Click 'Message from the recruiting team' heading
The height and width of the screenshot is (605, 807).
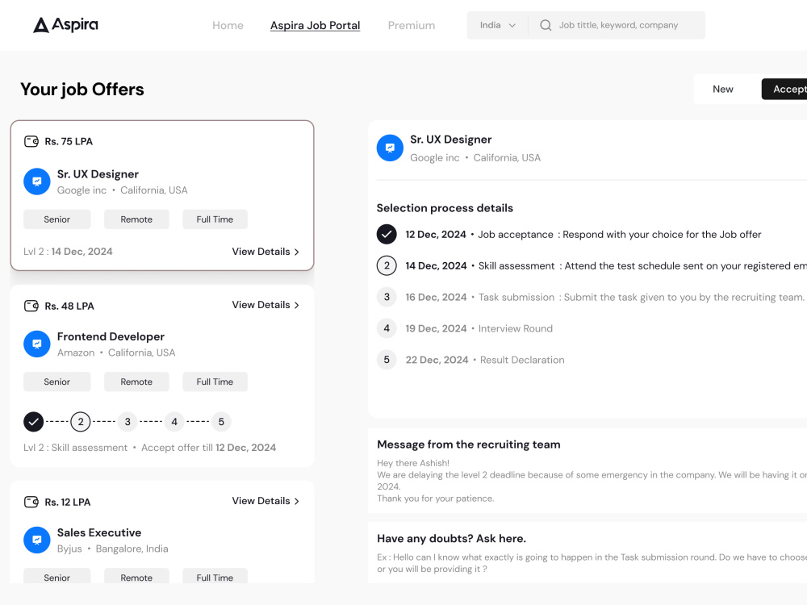click(468, 444)
